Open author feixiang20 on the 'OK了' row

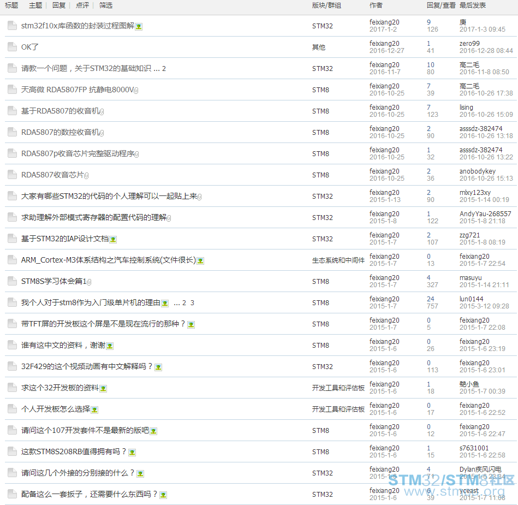point(384,44)
